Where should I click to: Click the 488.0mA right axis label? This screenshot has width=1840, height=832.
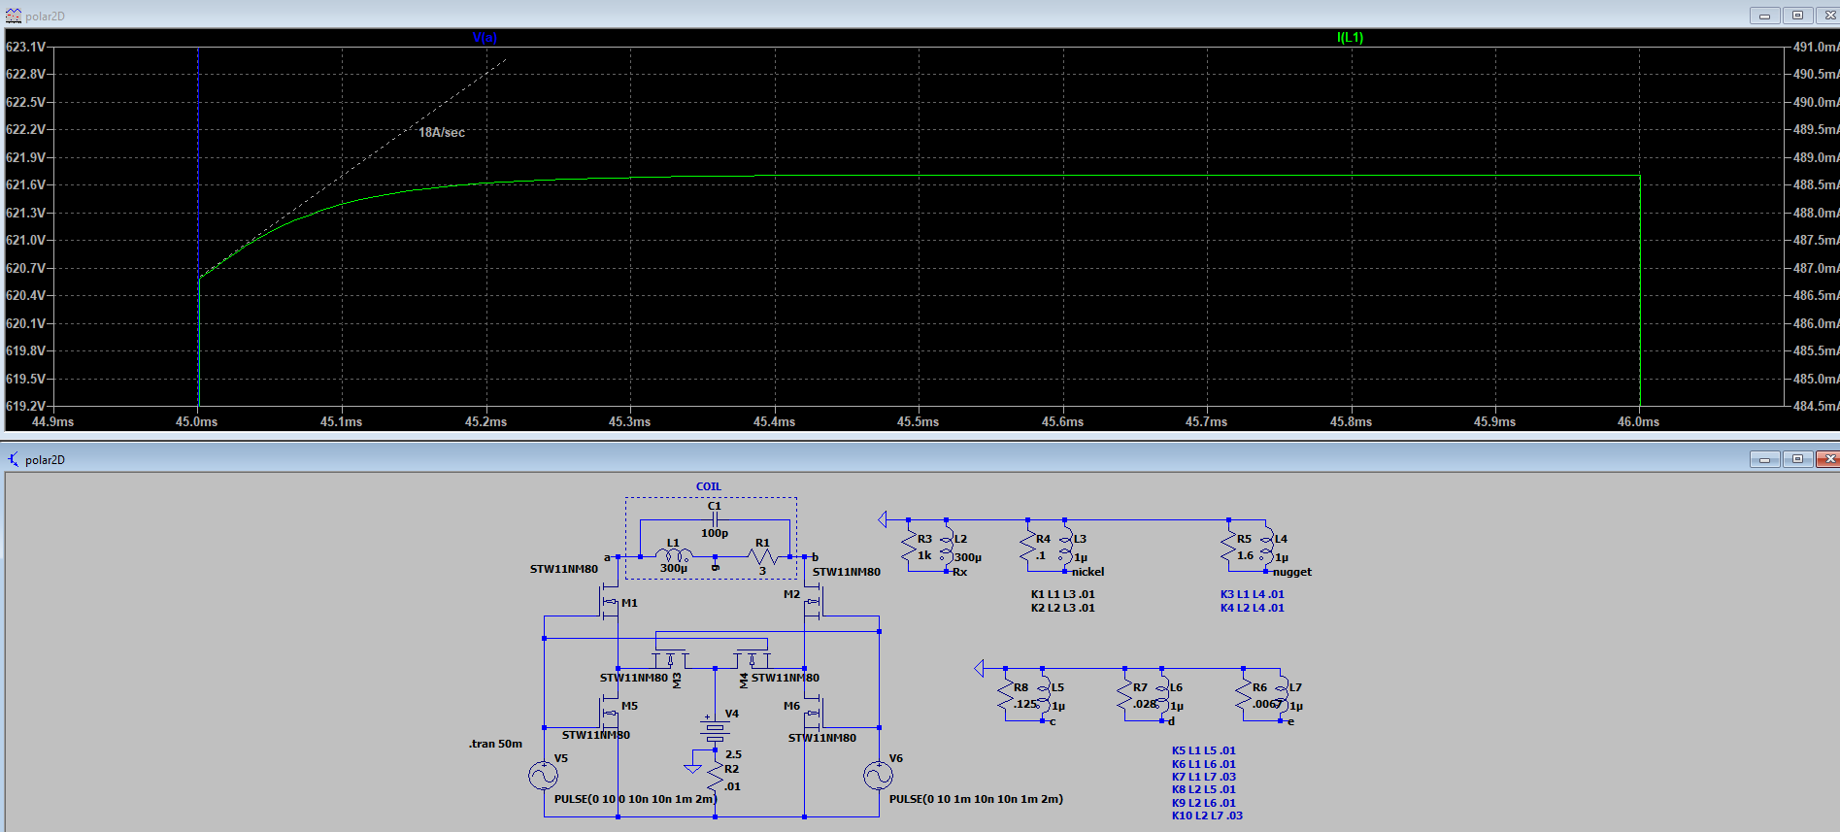(x=1814, y=213)
